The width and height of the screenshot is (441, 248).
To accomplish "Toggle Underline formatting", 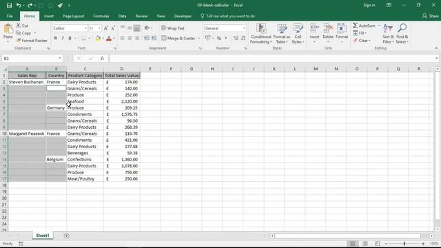I will (x=70, y=38).
